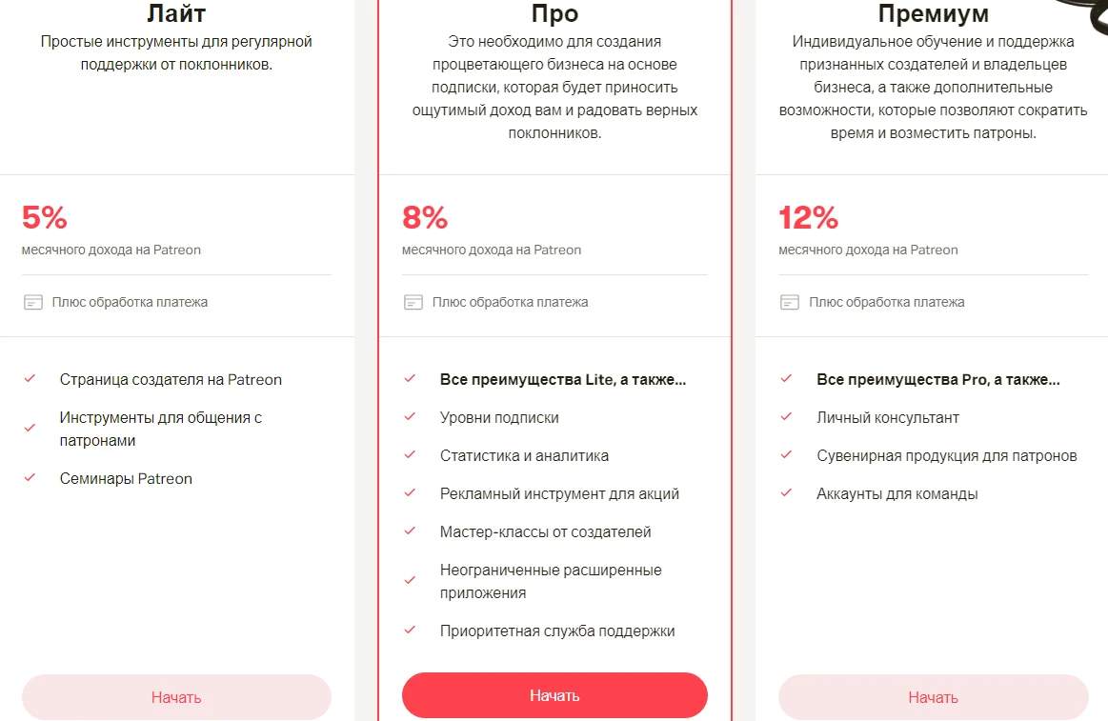Image resolution: width=1108 pixels, height=721 pixels.
Task: Click checkmark beside Страница создателя на Patreon
Action: point(30,379)
